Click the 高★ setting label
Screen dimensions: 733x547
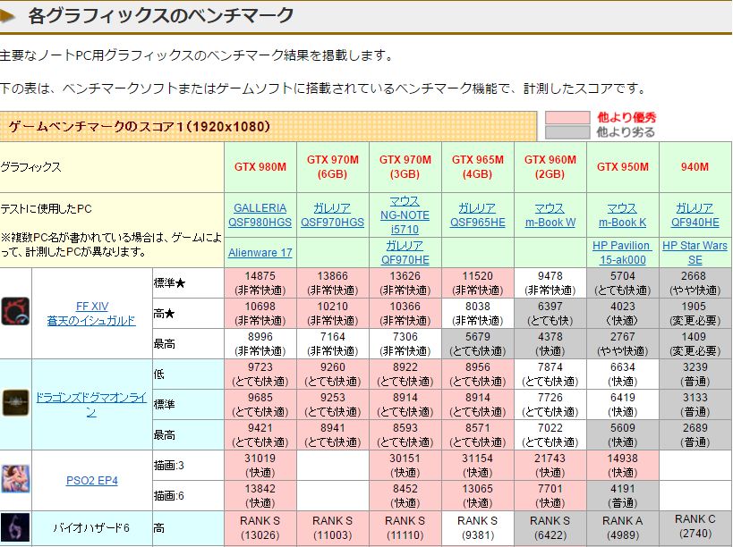[x=164, y=313]
